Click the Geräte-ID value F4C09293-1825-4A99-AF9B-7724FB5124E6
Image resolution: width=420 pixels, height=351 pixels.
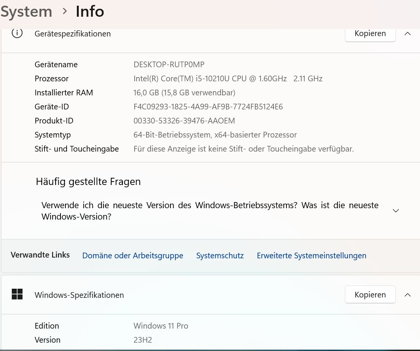pyautogui.click(x=208, y=107)
